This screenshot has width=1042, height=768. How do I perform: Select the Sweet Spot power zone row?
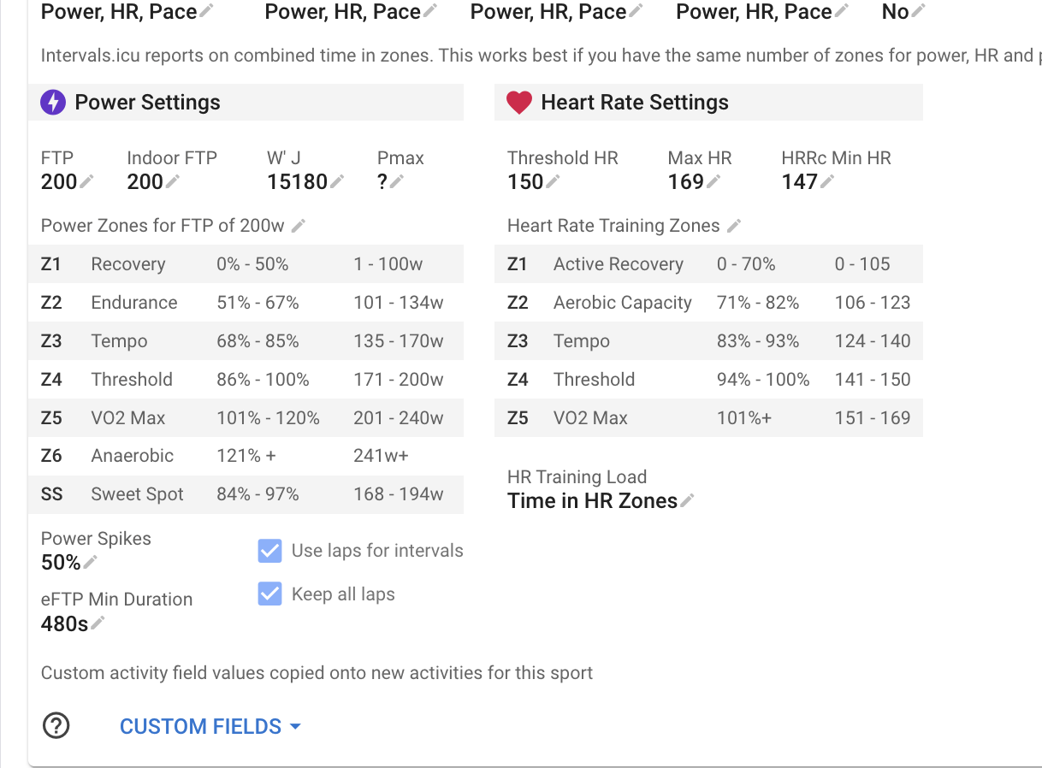click(246, 494)
